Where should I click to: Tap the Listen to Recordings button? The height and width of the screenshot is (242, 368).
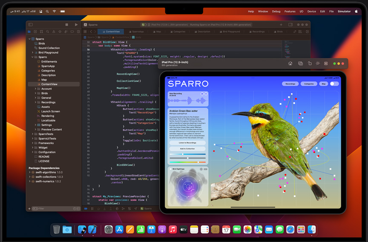pos(187,143)
